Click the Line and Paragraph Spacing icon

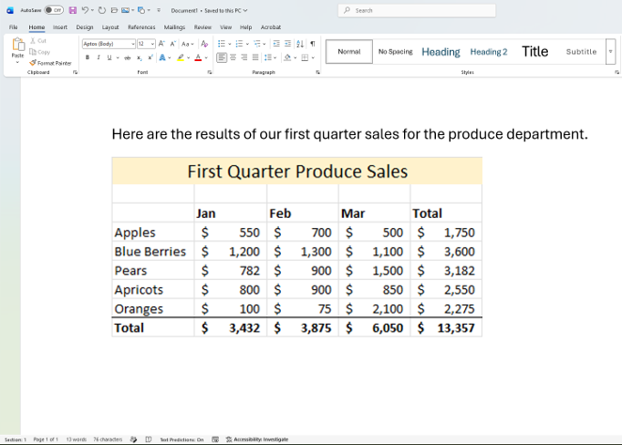click(268, 58)
